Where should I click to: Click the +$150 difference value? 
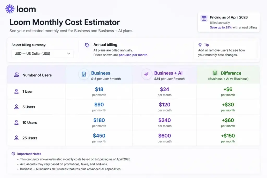228,136
